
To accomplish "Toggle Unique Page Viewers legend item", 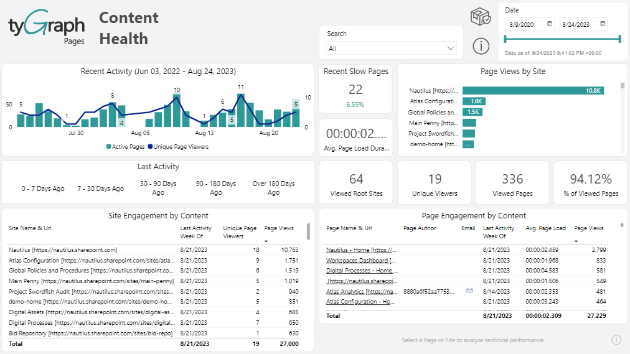I will (x=179, y=146).
